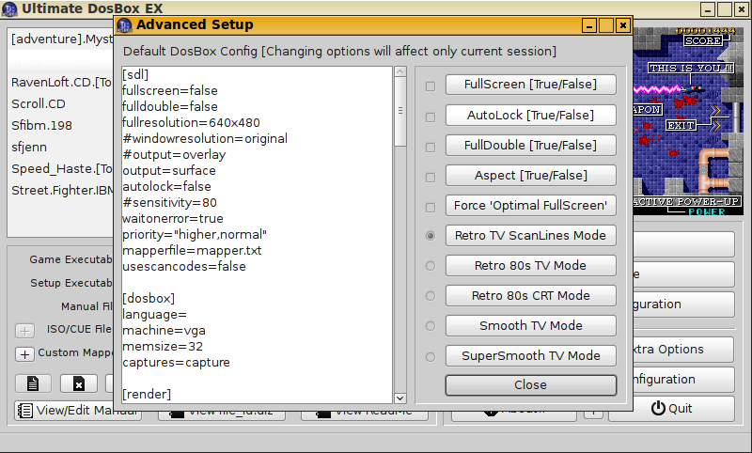The image size is (752, 453).
Task: Click the Advanced Setup title bar icon
Action: click(x=124, y=25)
